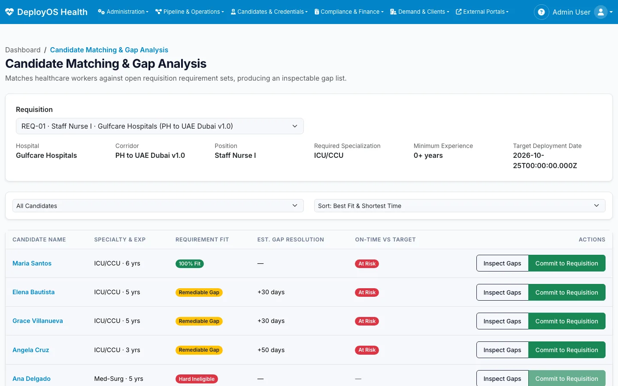Click Elena Bautista's Remediable Gap badge
This screenshot has width=618, height=386.
coord(199,293)
